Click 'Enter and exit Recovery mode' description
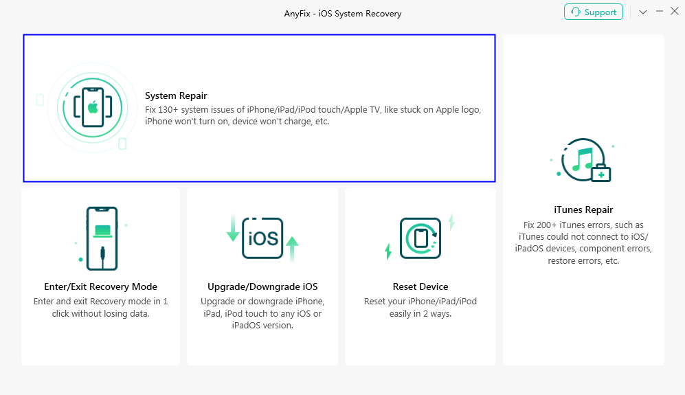This screenshot has width=685, height=395. pyautogui.click(x=100, y=307)
